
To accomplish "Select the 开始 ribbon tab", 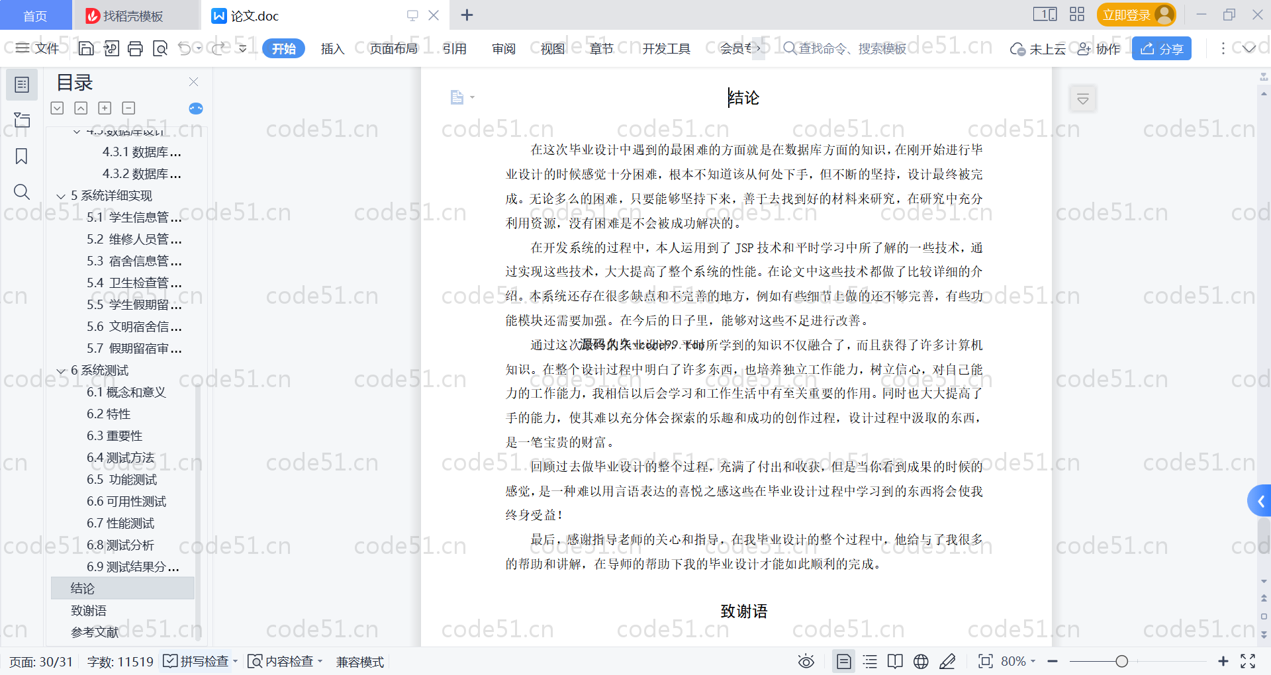I will (283, 48).
